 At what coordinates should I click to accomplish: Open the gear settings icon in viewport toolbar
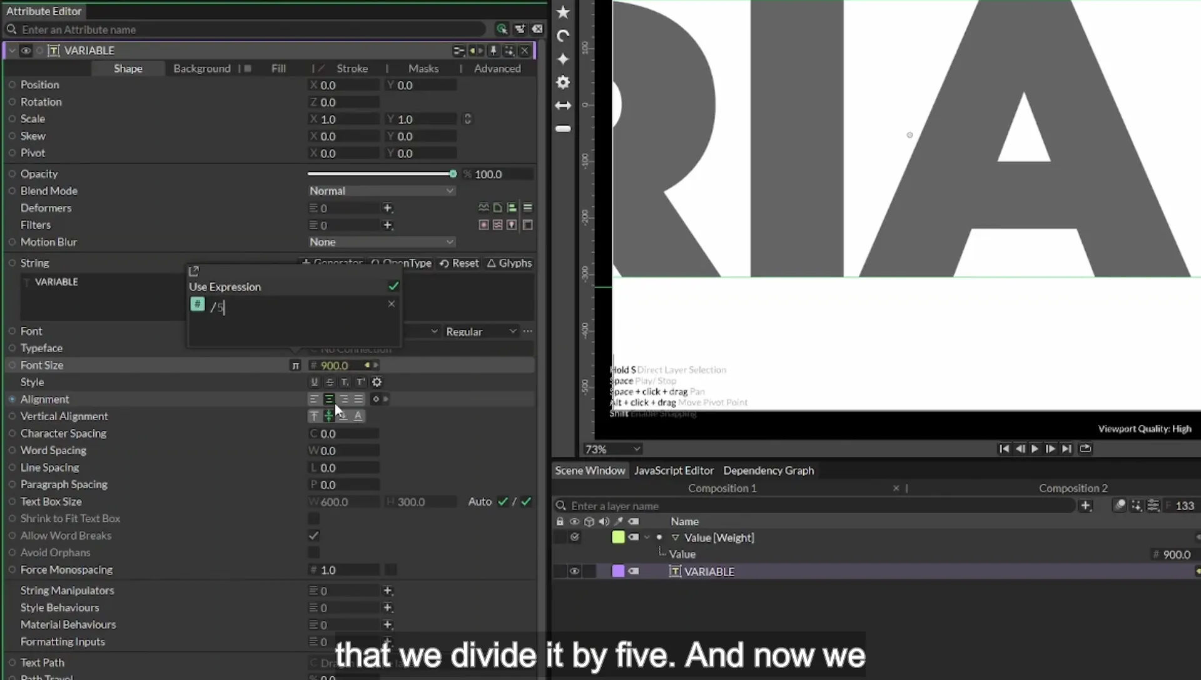tap(563, 82)
